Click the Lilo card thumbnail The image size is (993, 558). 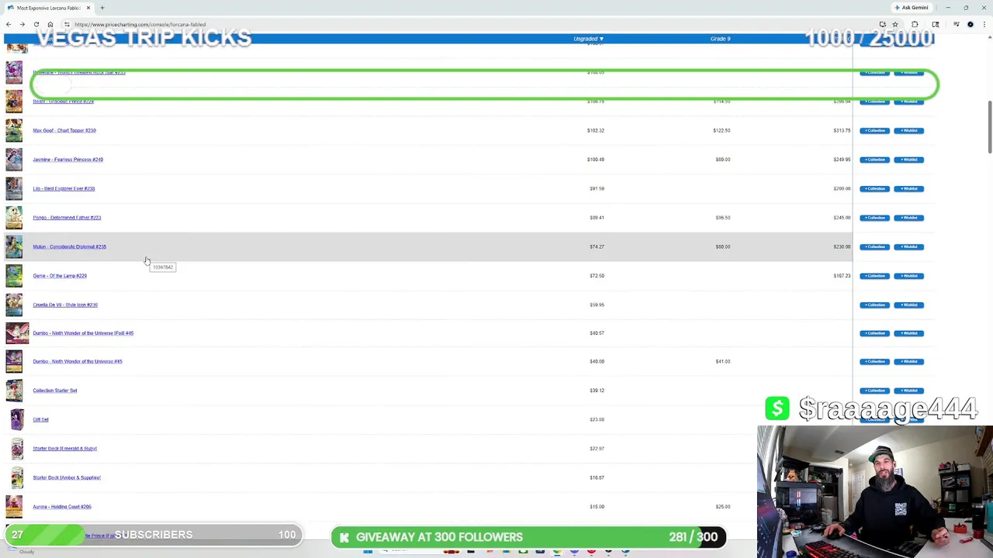pyautogui.click(x=14, y=188)
